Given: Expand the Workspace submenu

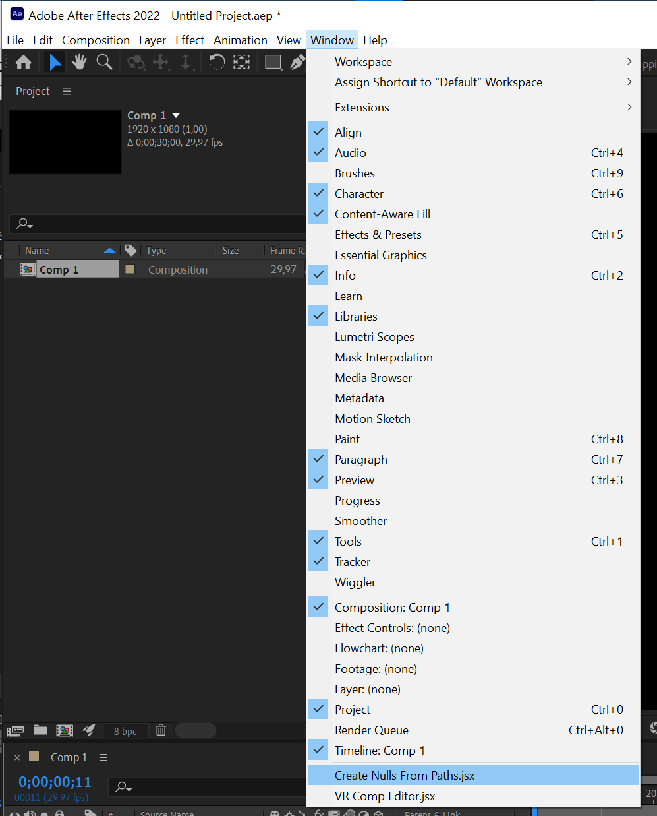Looking at the screenshot, I should (x=473, y=61).
